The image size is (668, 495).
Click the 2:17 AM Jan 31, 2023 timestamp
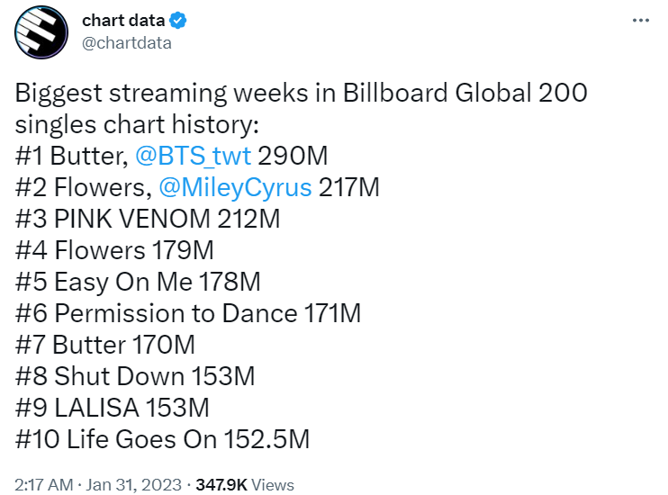coord(98,485)
